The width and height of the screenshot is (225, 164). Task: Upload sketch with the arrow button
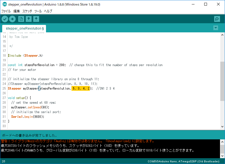pyautogui.click(x=12, y=19)
